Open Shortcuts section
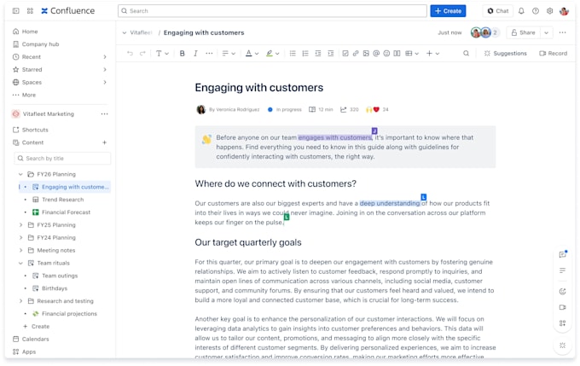The image size is (580, 366). (x=31, y=130)
